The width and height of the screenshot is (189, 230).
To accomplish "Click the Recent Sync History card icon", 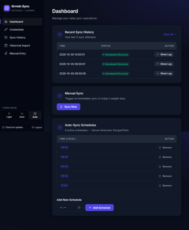I will pos(60,34).
